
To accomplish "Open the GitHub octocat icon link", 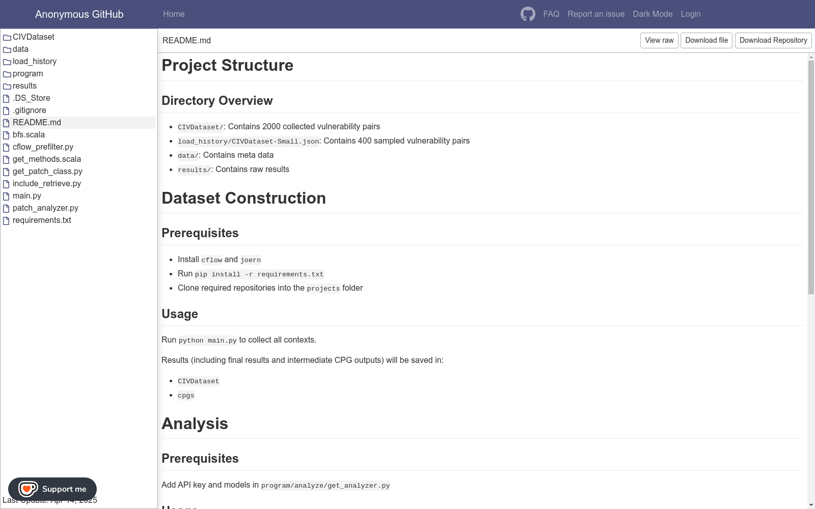I will click(528, 14).
